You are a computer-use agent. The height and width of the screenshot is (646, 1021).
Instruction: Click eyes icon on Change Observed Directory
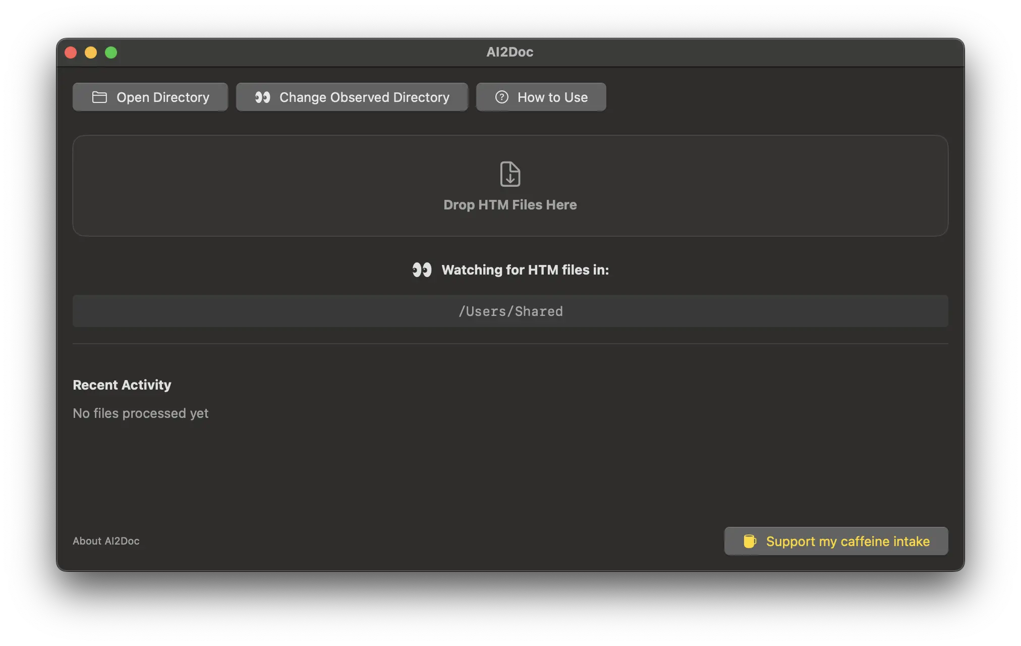tap(262, 97)
